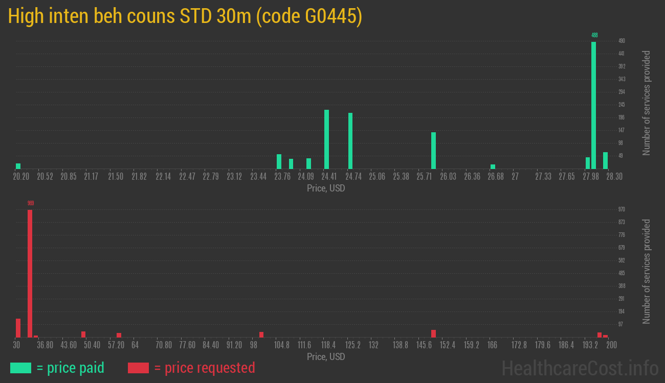Click the 200 tick label on the red chart
This screenshot has width=665, height=383.
[611, 345]
